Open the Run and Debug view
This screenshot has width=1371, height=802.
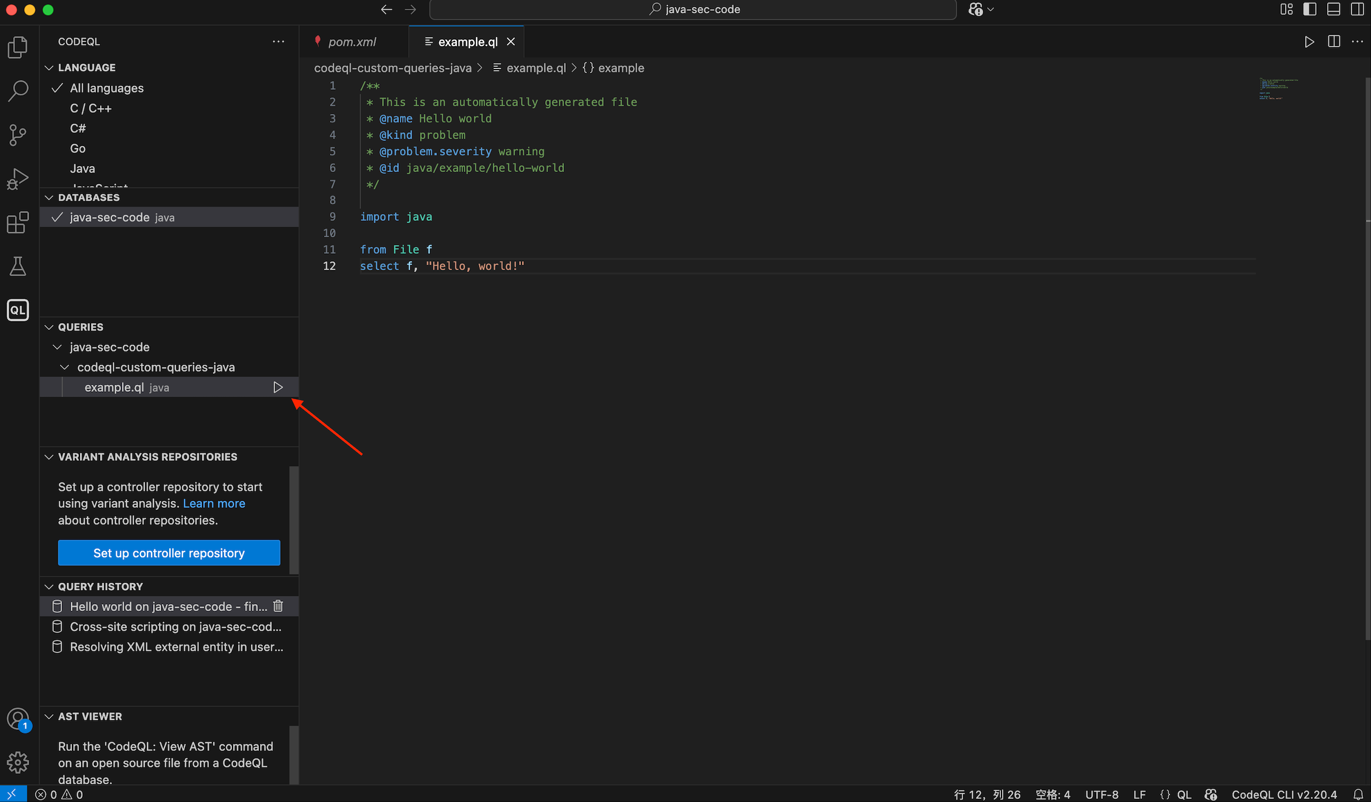coord(18,179)
